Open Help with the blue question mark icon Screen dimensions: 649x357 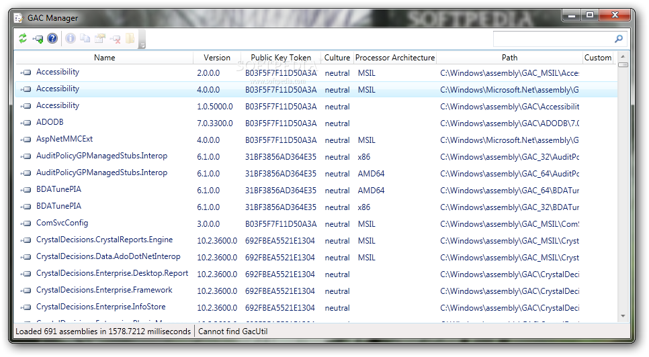coord(52,38)
